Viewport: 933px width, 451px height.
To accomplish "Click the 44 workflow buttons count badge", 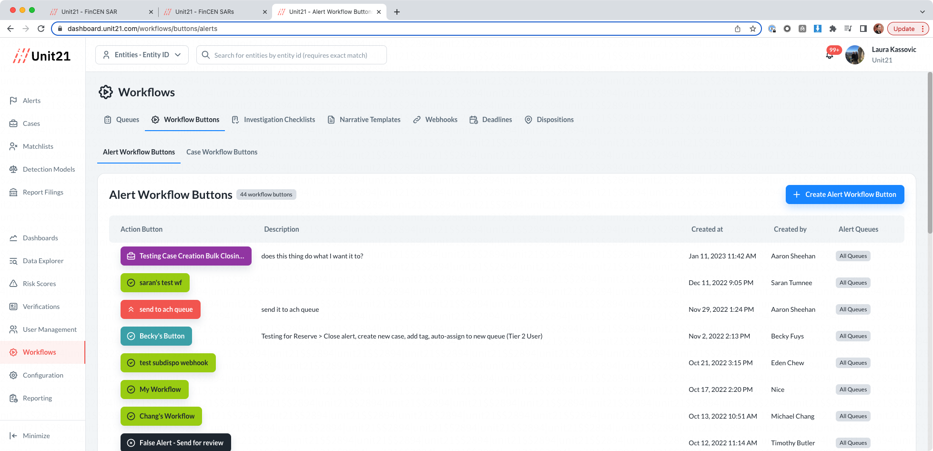I will pos(266,195).
